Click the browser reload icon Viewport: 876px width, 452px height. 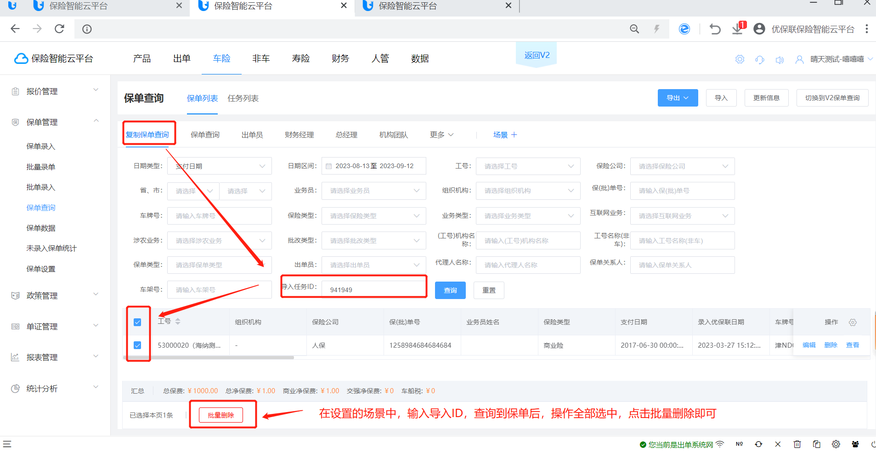tap(59, 29)
